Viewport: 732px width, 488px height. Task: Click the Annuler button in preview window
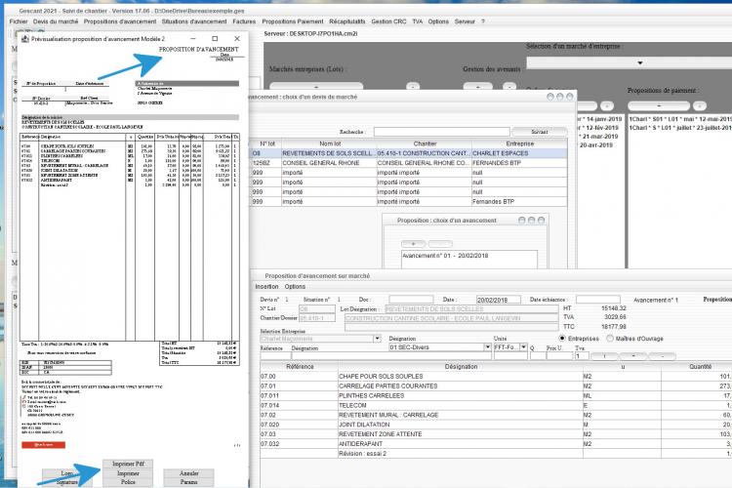pos(189,473)
